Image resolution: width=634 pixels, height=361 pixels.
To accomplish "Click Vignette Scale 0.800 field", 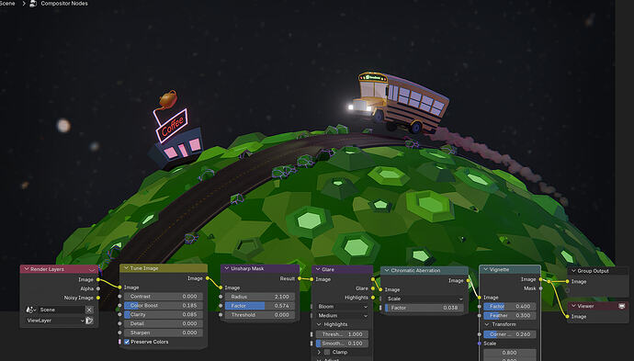I will pos(509,353).
